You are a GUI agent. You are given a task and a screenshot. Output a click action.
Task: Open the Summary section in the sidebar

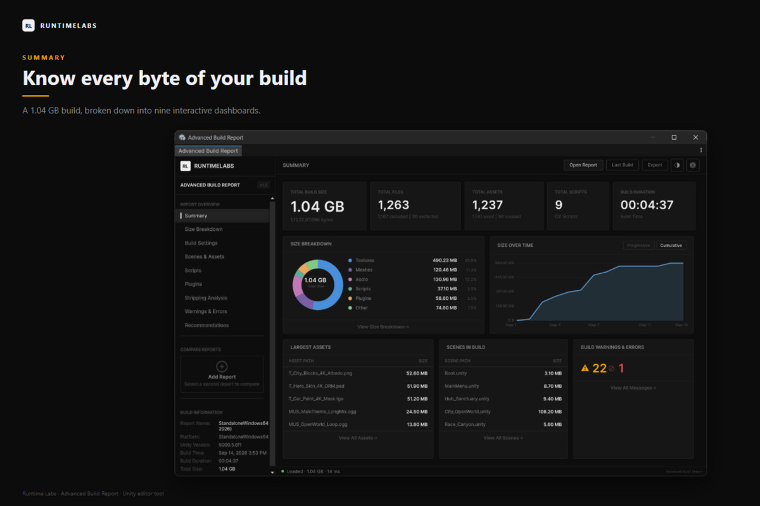pyautogui.click(x=224, y=216)
